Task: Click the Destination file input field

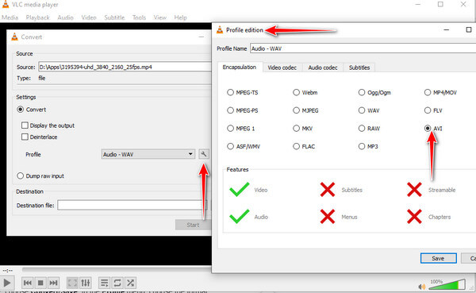Action: (132, 205)
